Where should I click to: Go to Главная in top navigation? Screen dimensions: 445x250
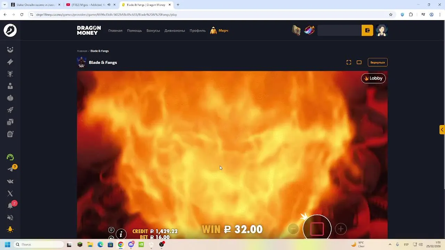tap(115, 31)
